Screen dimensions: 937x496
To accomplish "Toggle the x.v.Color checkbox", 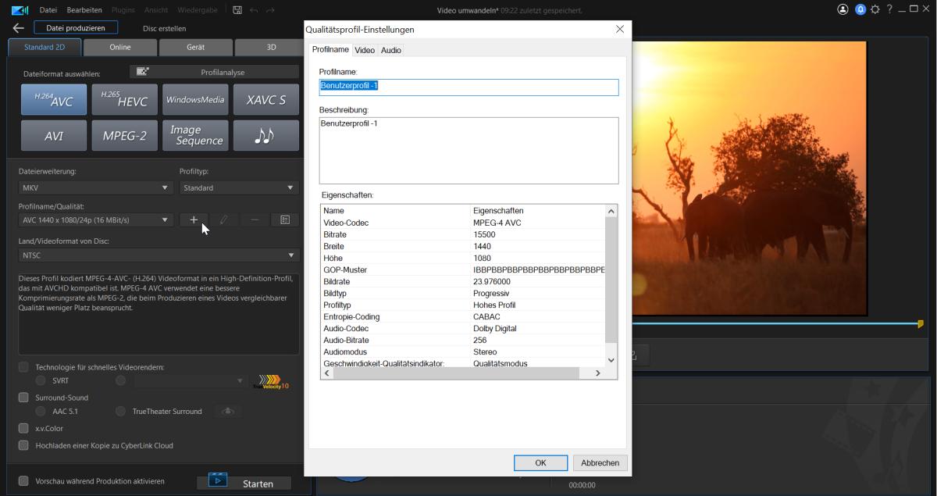I will pos(23,429).
